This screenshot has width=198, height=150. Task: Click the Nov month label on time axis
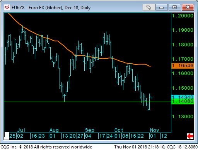click(154, 130)
